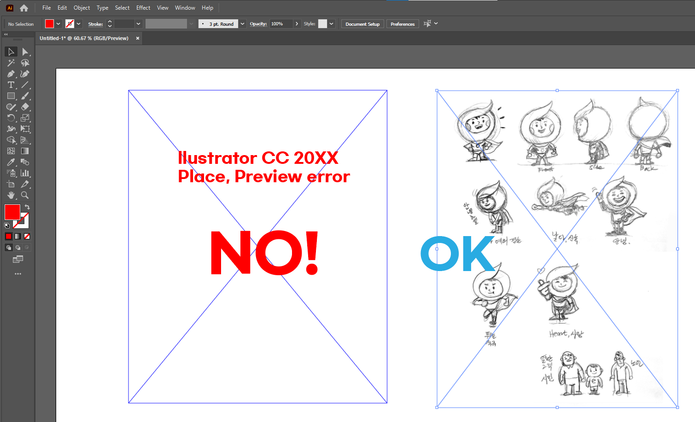Screen dimensions: 695x422
Task: Select the Rectangle tool
Action: [x=11, y=96]
